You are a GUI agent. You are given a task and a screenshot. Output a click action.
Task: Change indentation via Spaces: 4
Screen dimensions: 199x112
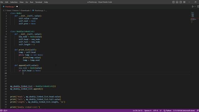[x=148, y=111]
